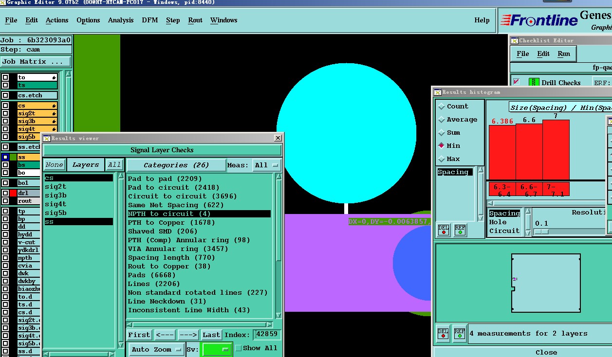This screenshot has width=612, height=357.
Task: Open the Run menu in Checklist Editor
Action: (x=564, y=54)
